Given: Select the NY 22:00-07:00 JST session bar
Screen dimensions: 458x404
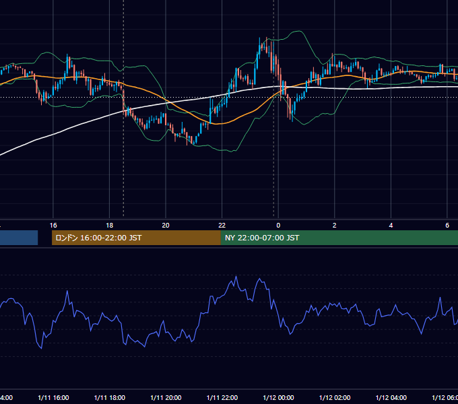Looking at the screenshot, I should 339,238.
